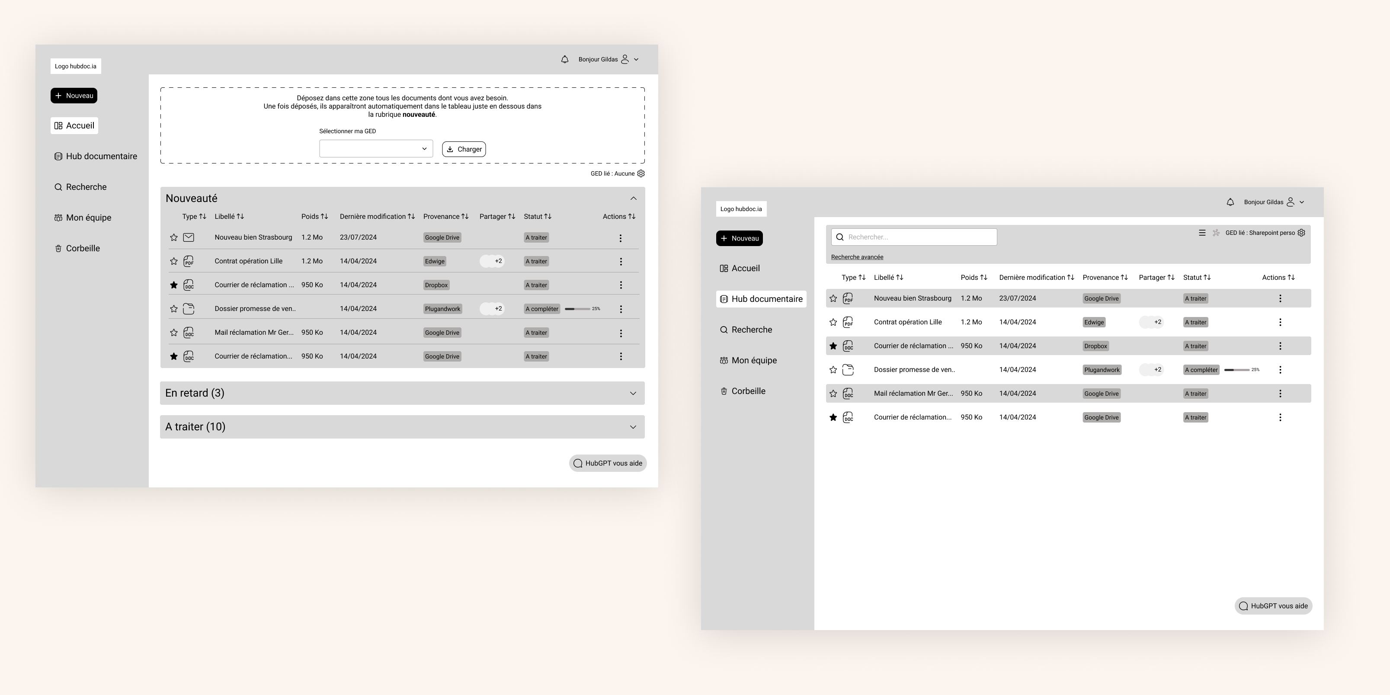Open the gear beside 'GED lié : Sharepoint perso'
Viewport: 1390px width, 695px height.
click(1301, 233)
